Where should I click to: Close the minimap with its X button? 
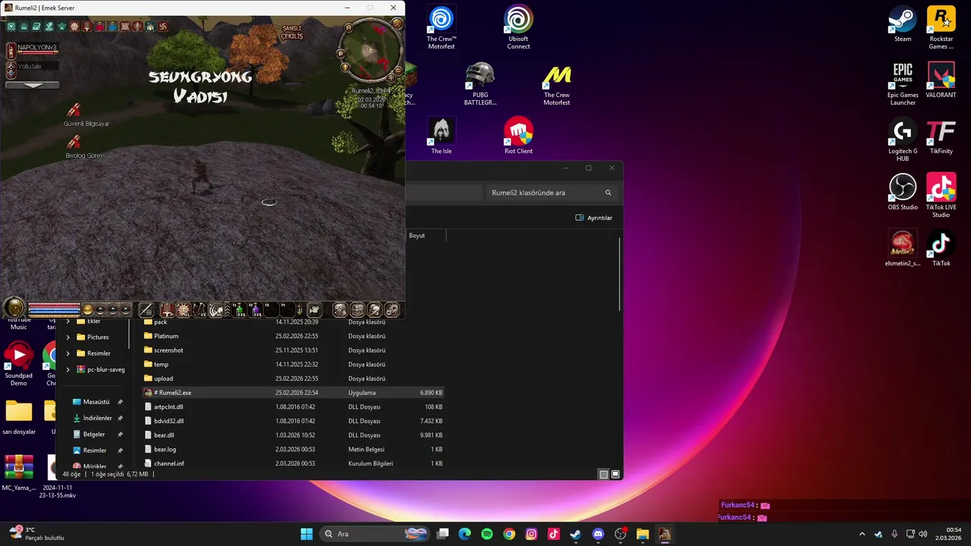[x=396, y=24]
